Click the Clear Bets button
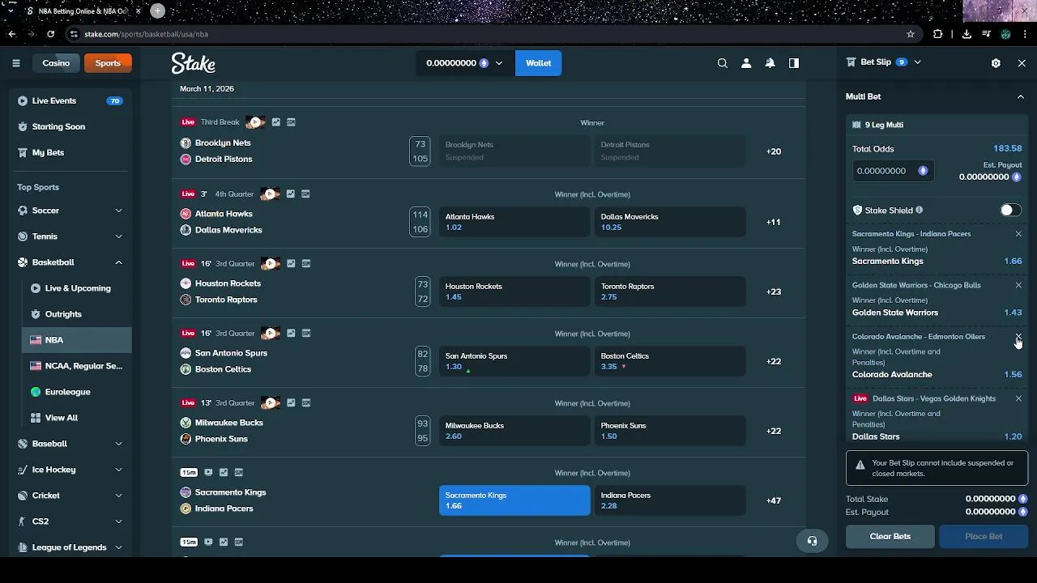The image size is (1037, 583). pyautogui.click(x=890, y=536)
